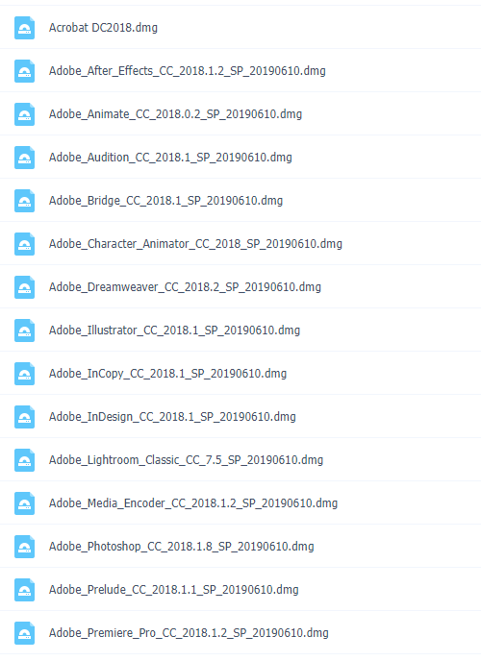Select the Premiere Pro dmg icon
The width and height of the screenshot is (481, 661).
[x=24, y=633]
